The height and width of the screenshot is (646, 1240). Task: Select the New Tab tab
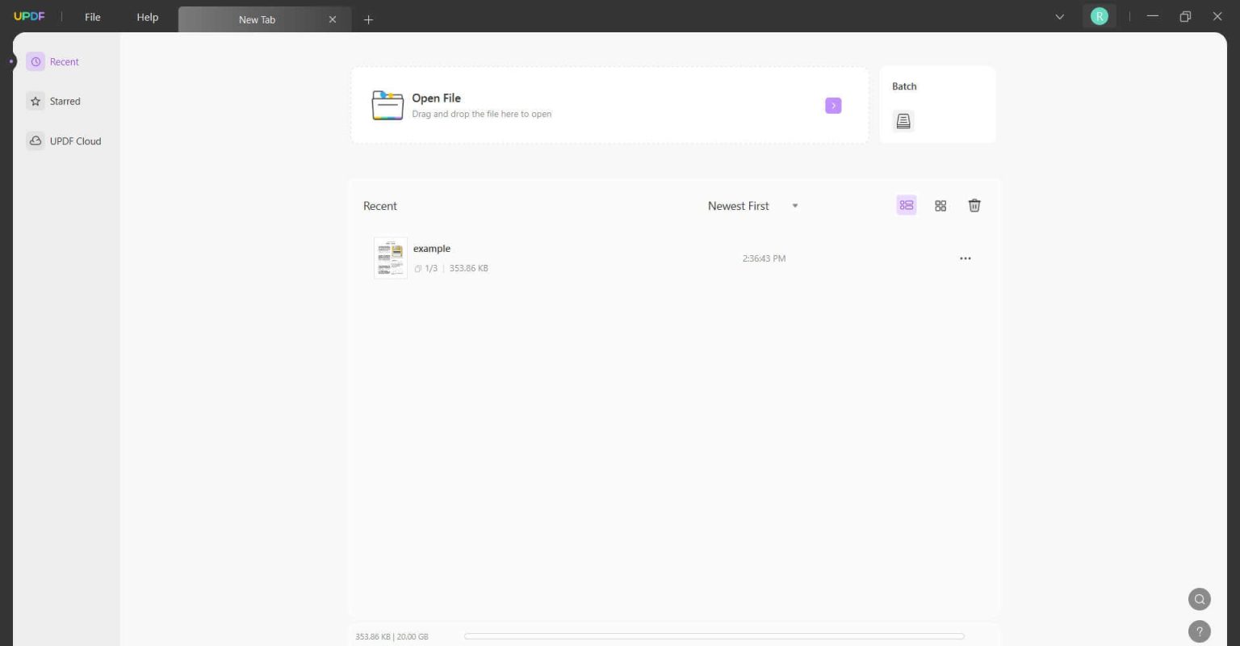(257, 19)
